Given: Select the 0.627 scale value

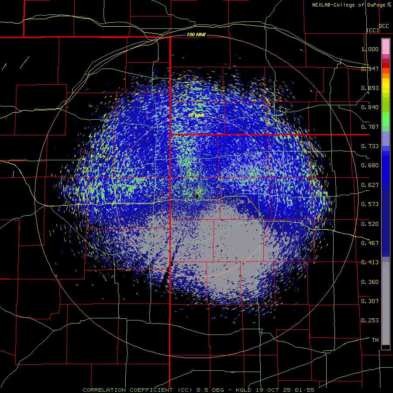Looking at the screenshot, I should coord(370,185).
